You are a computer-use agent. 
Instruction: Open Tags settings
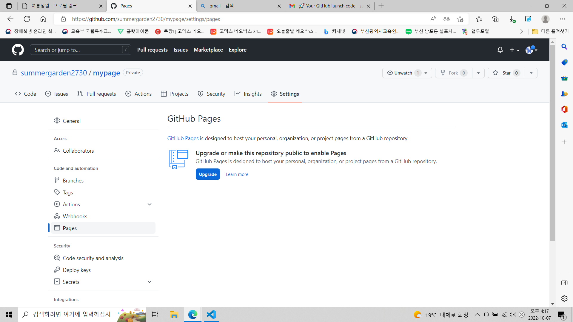(103, 192)
